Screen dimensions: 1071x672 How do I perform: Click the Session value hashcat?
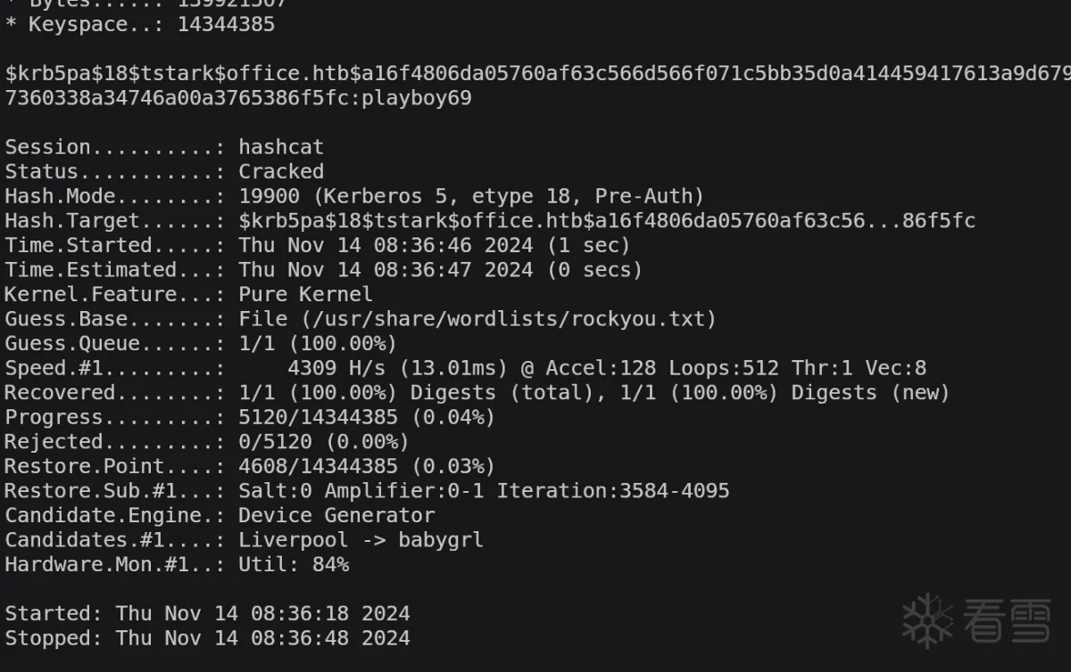280,147
